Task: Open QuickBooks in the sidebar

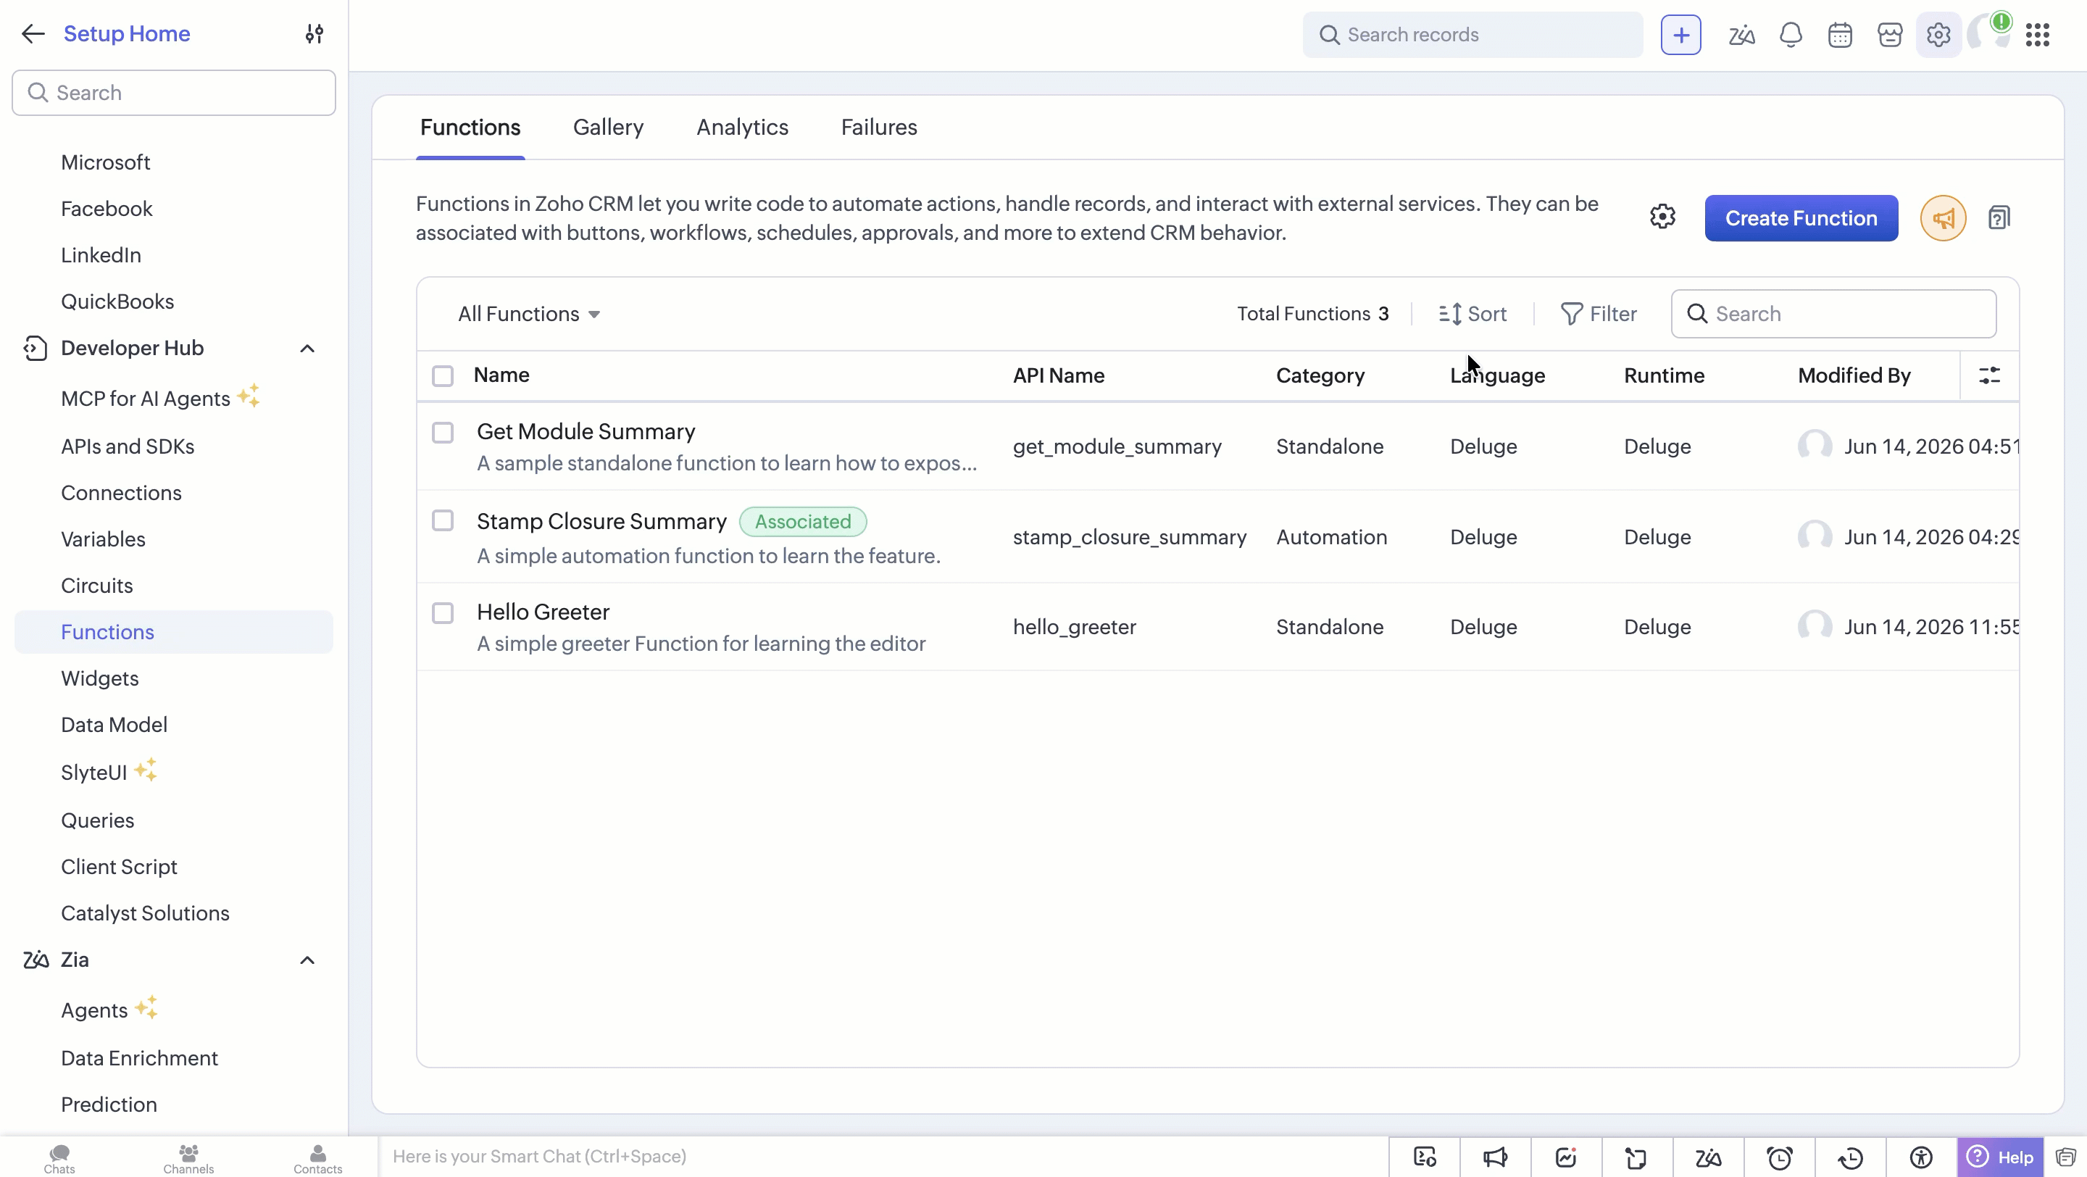Action: pos(117,301)
